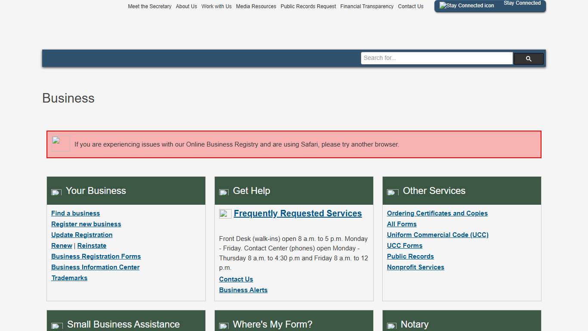Click the Stay Connected text label
Screen dimensions: 588x331
[x=522, y=3]
